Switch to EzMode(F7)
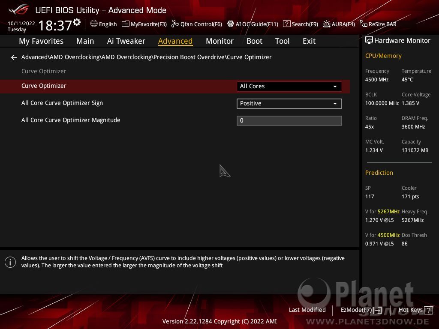This screenshot has width=439, height=329. click(356, 310)
